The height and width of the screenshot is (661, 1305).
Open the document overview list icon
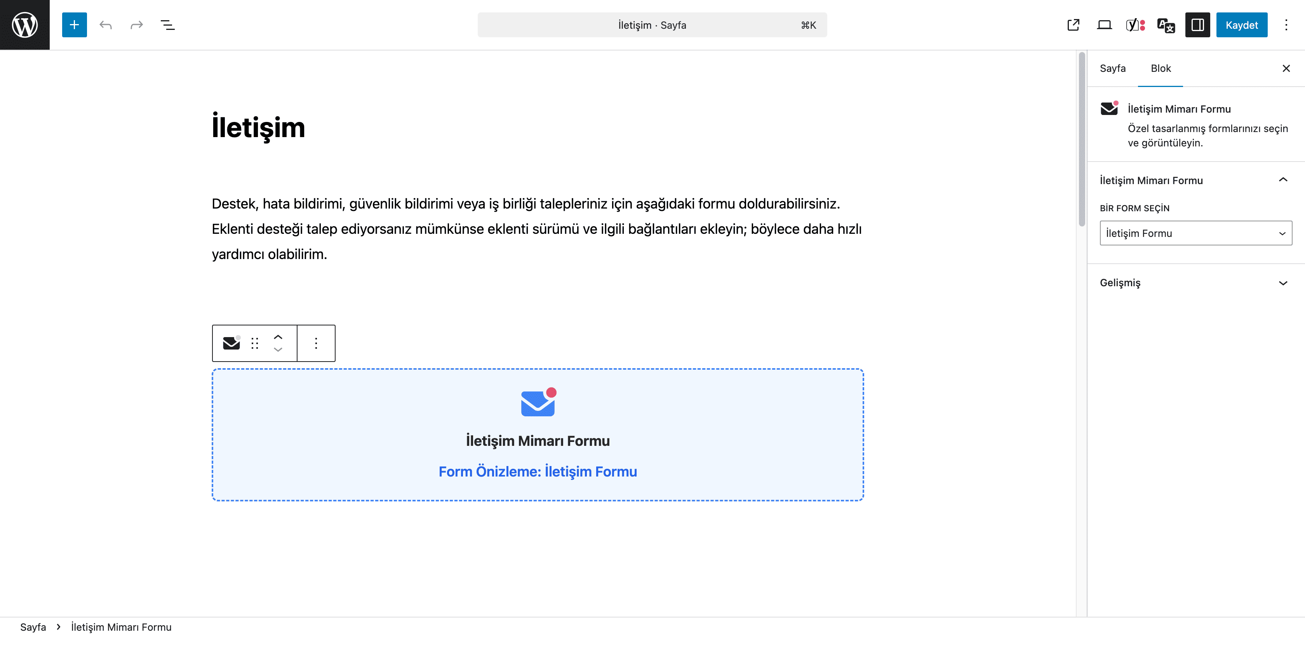click(x=168, y=25)
